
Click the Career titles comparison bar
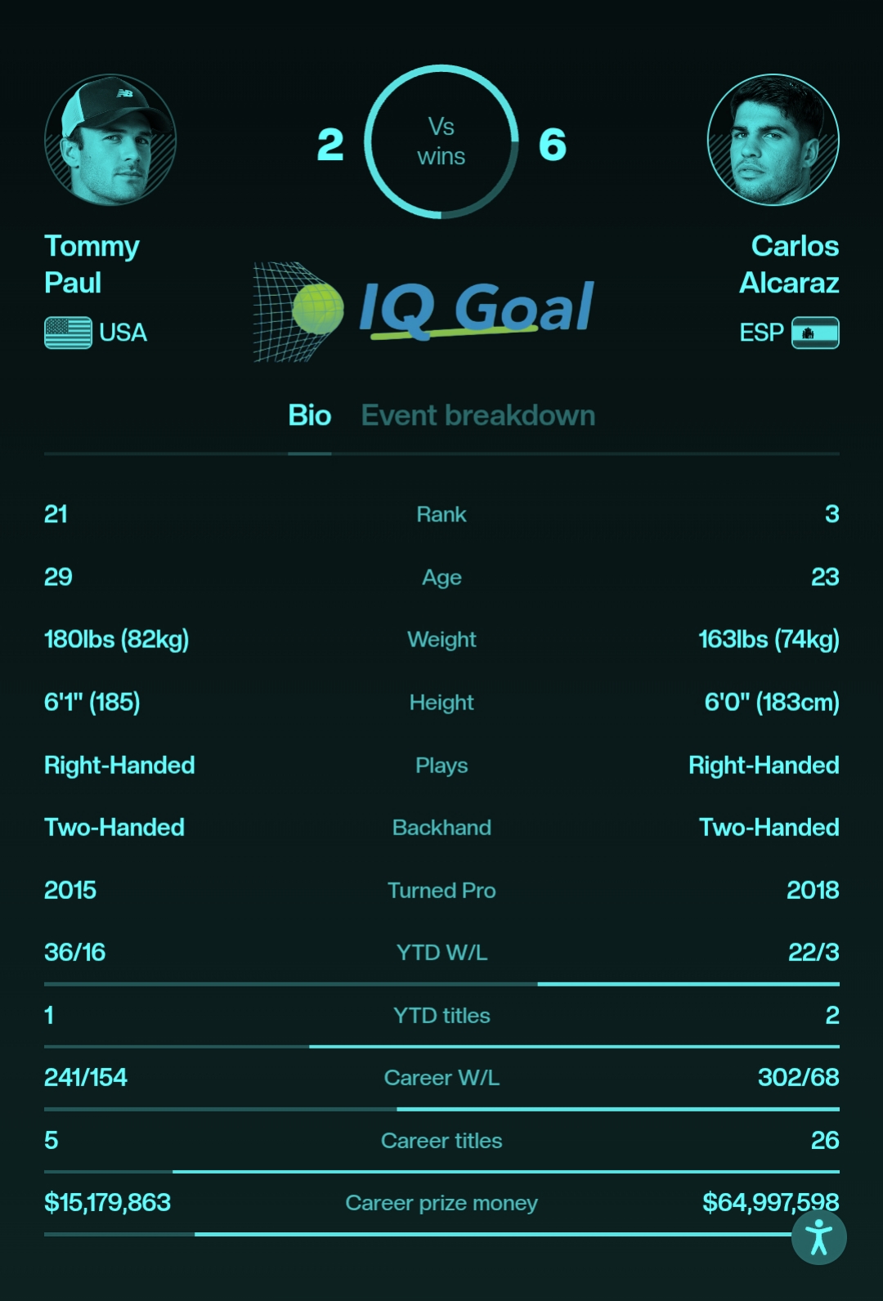pyautogui.click(x=441, y=1172)
